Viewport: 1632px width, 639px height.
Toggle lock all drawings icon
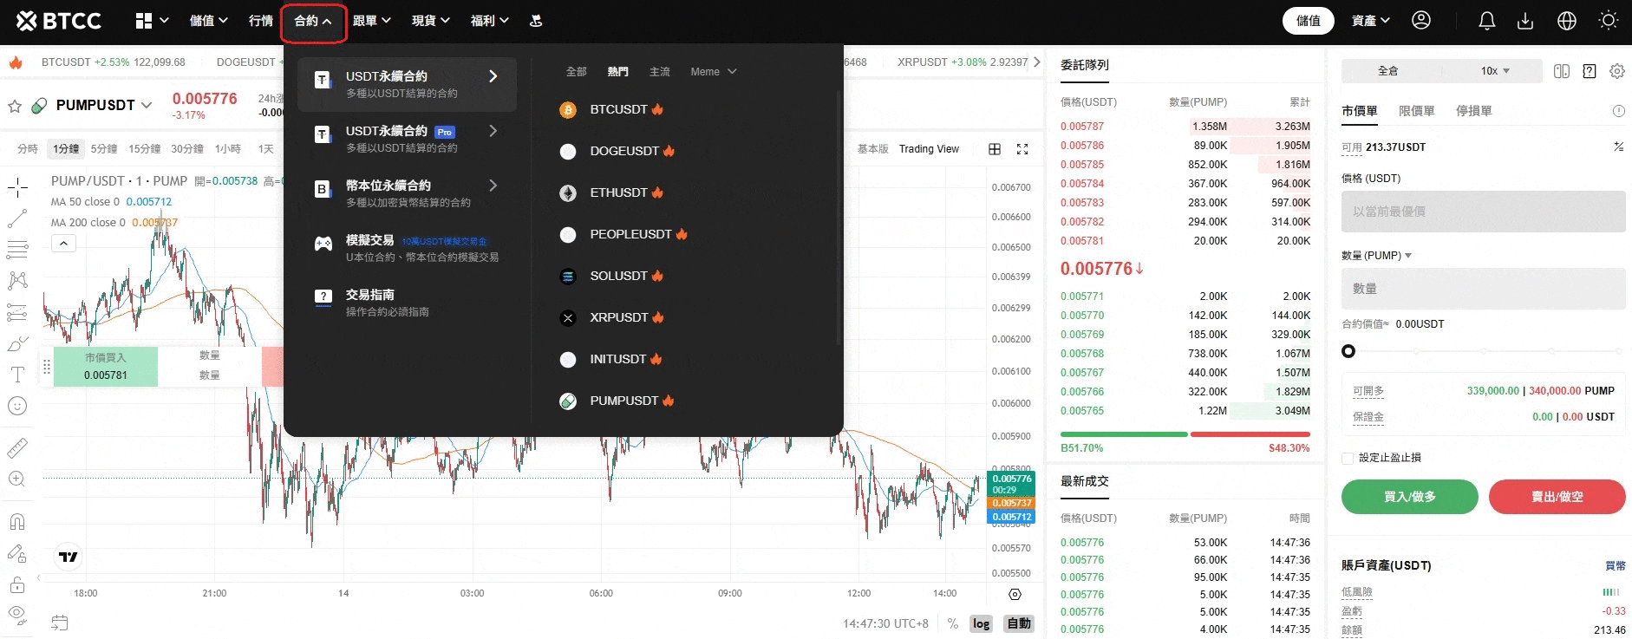click(17, 584)
